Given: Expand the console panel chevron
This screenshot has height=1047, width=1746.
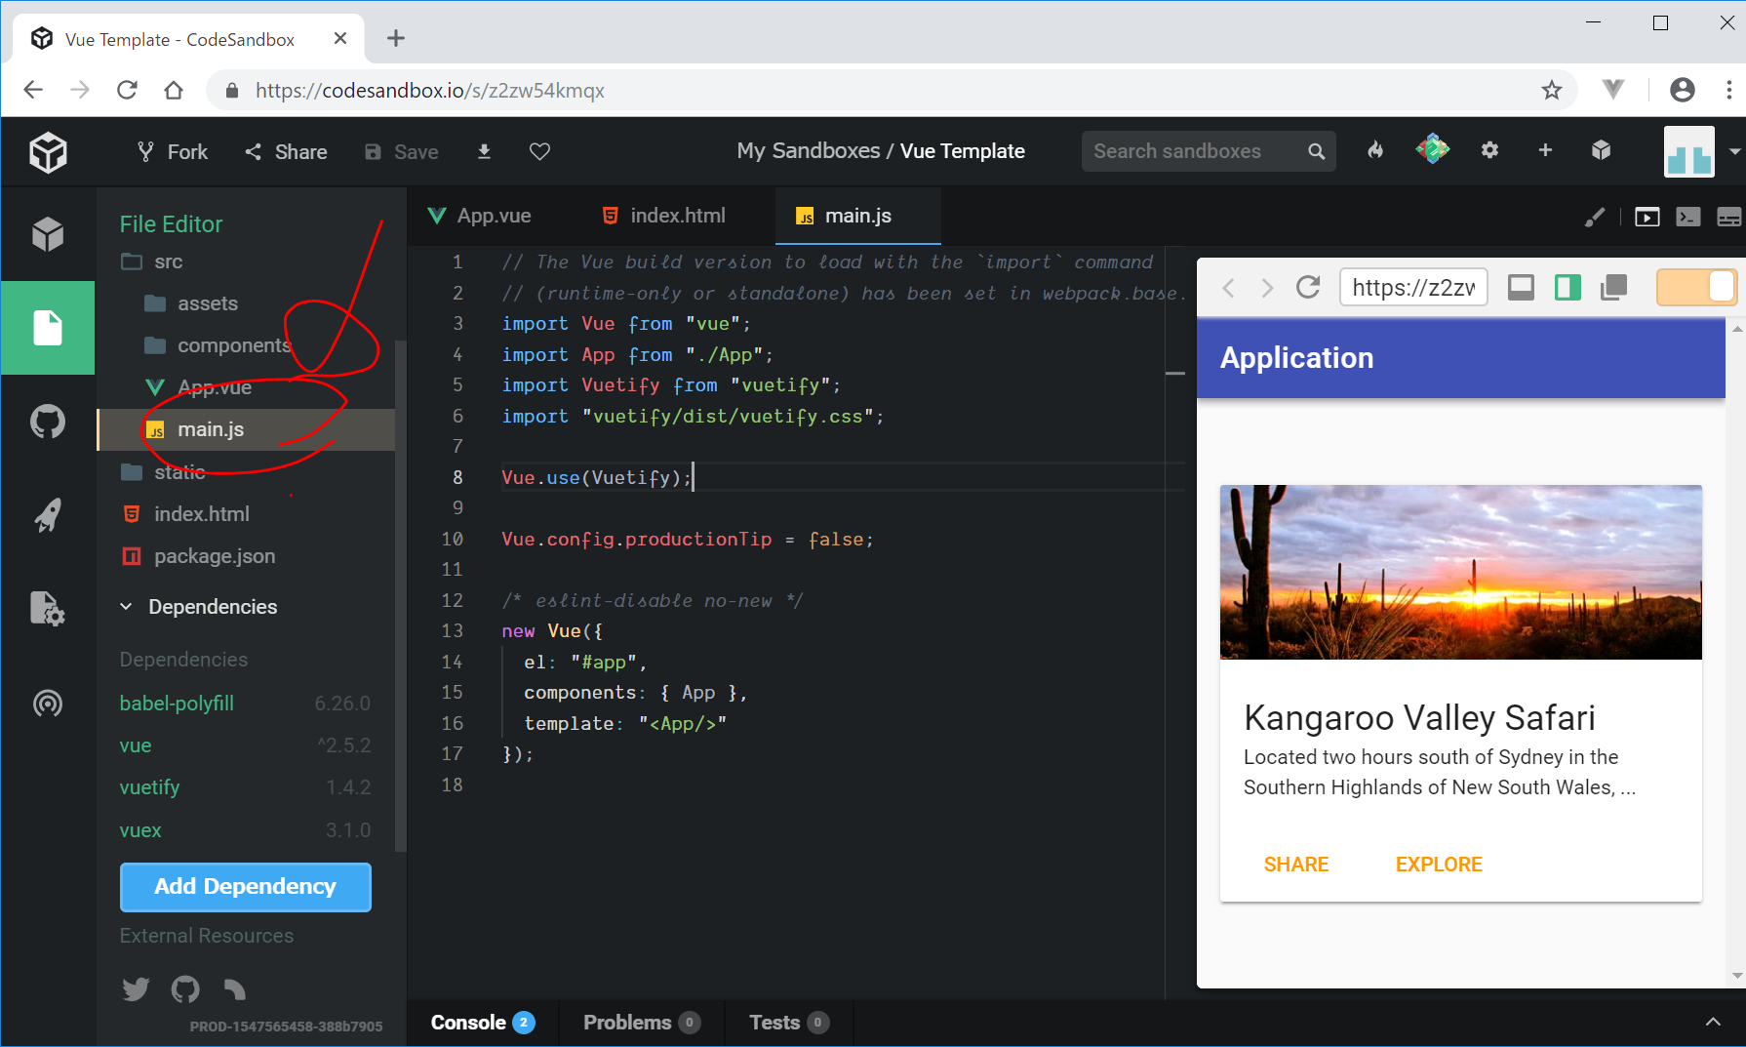Looking at the screenshot, I should (x=1713, y=1022).
